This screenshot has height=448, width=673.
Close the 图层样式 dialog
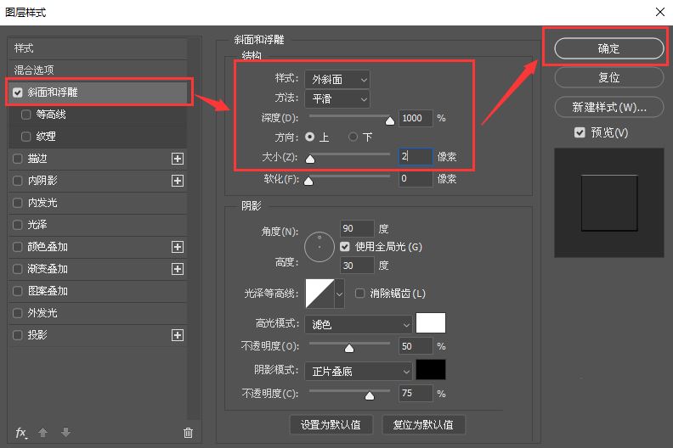coord(660,12)
